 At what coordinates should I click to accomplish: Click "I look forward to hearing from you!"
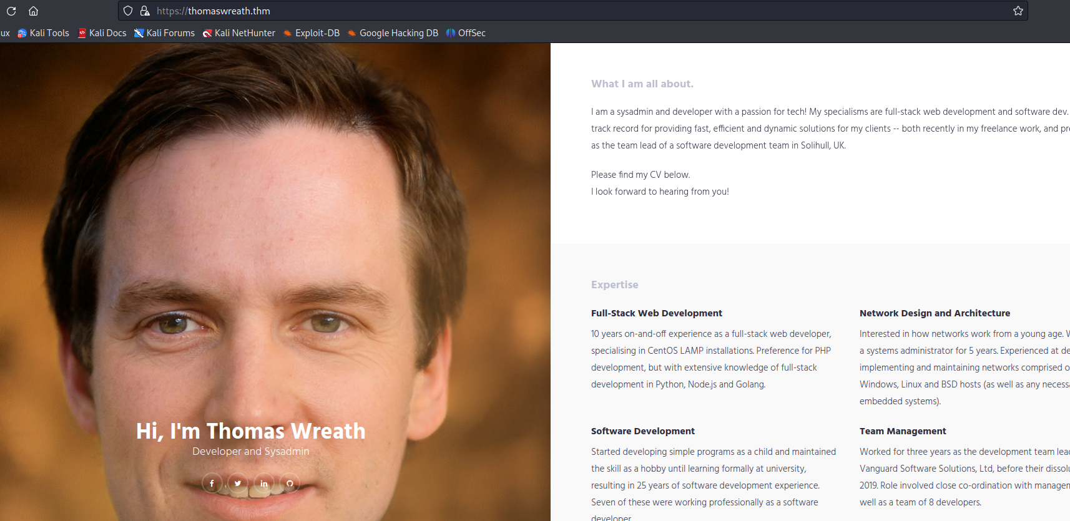[x=660, y=192]
